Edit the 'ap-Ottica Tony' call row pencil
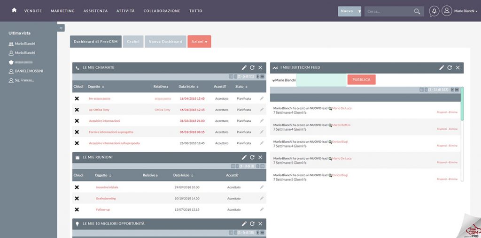This screenshot has width=481, height=238. point(262,110)
